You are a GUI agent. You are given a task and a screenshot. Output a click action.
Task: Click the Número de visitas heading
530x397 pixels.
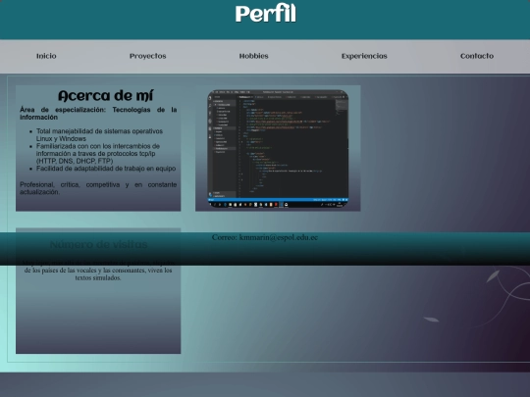pyautogui.click(x=98, y=244)
